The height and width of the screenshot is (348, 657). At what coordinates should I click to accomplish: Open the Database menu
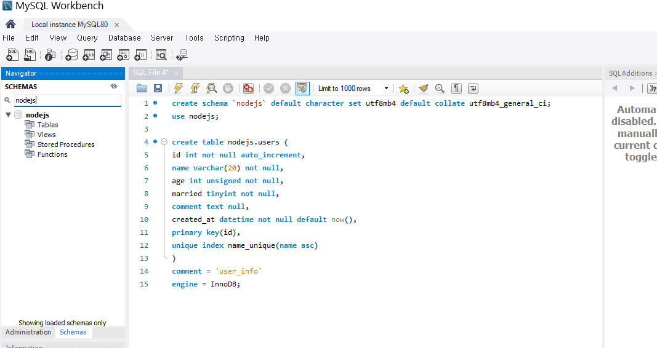pyautogui.click(x=124, y=38)
